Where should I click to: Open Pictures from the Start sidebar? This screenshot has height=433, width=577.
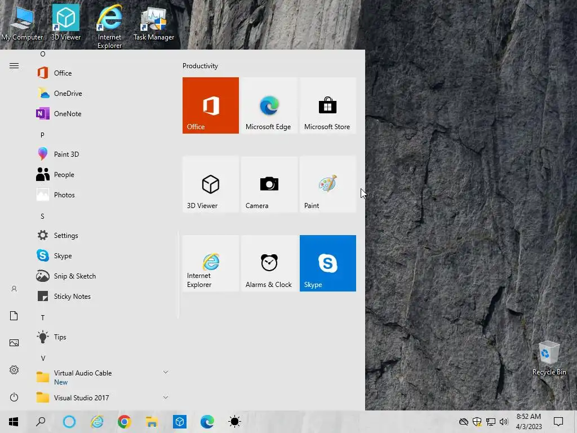click(x=14, y=343)
